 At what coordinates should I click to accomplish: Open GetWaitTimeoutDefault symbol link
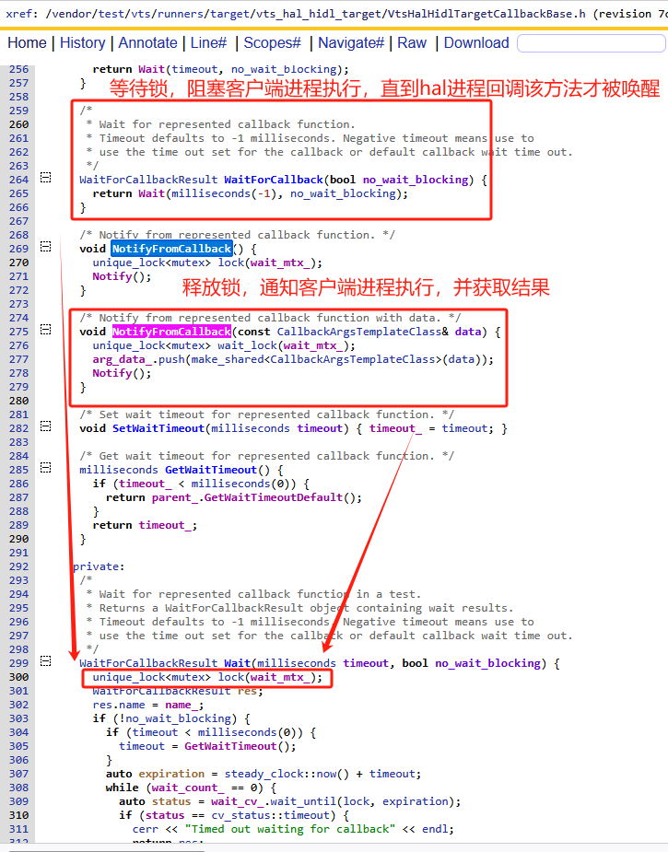click(274, 497)
